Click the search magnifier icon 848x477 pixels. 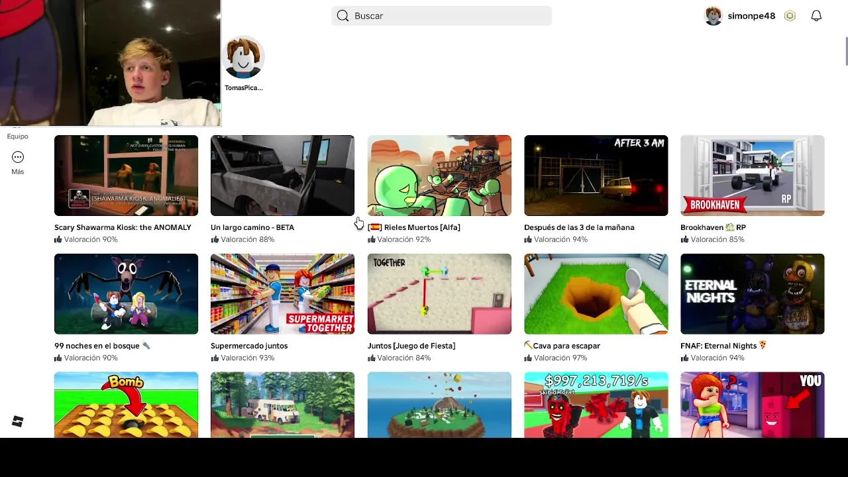343,16
